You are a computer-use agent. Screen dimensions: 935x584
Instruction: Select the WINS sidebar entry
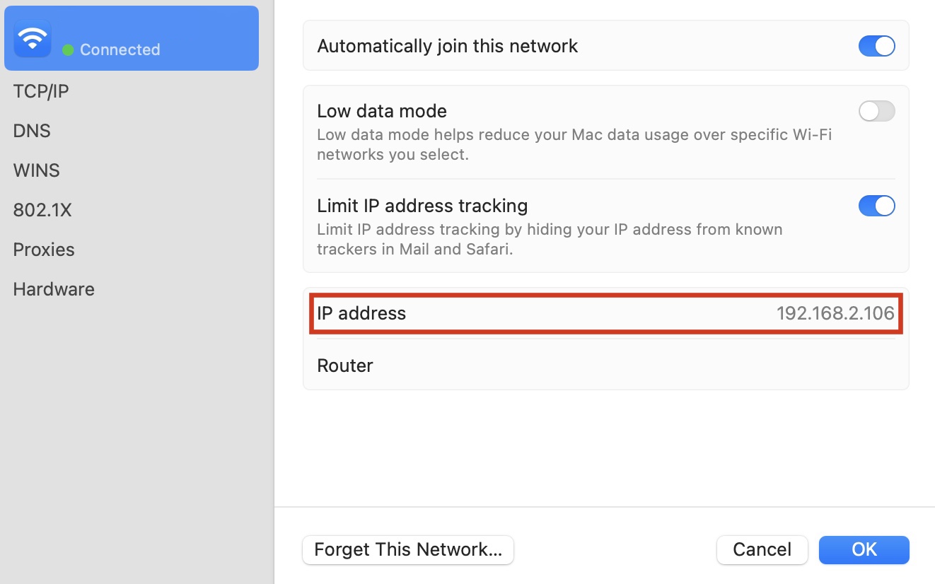[36, 170]
